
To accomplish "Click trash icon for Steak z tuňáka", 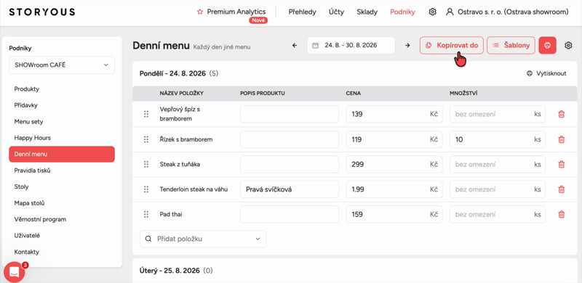I will tap(561, 164).
